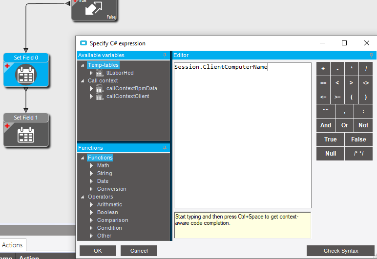Insert the multiply operator
The height and width of the screenshot is (259, 377).
click(352, 69)
